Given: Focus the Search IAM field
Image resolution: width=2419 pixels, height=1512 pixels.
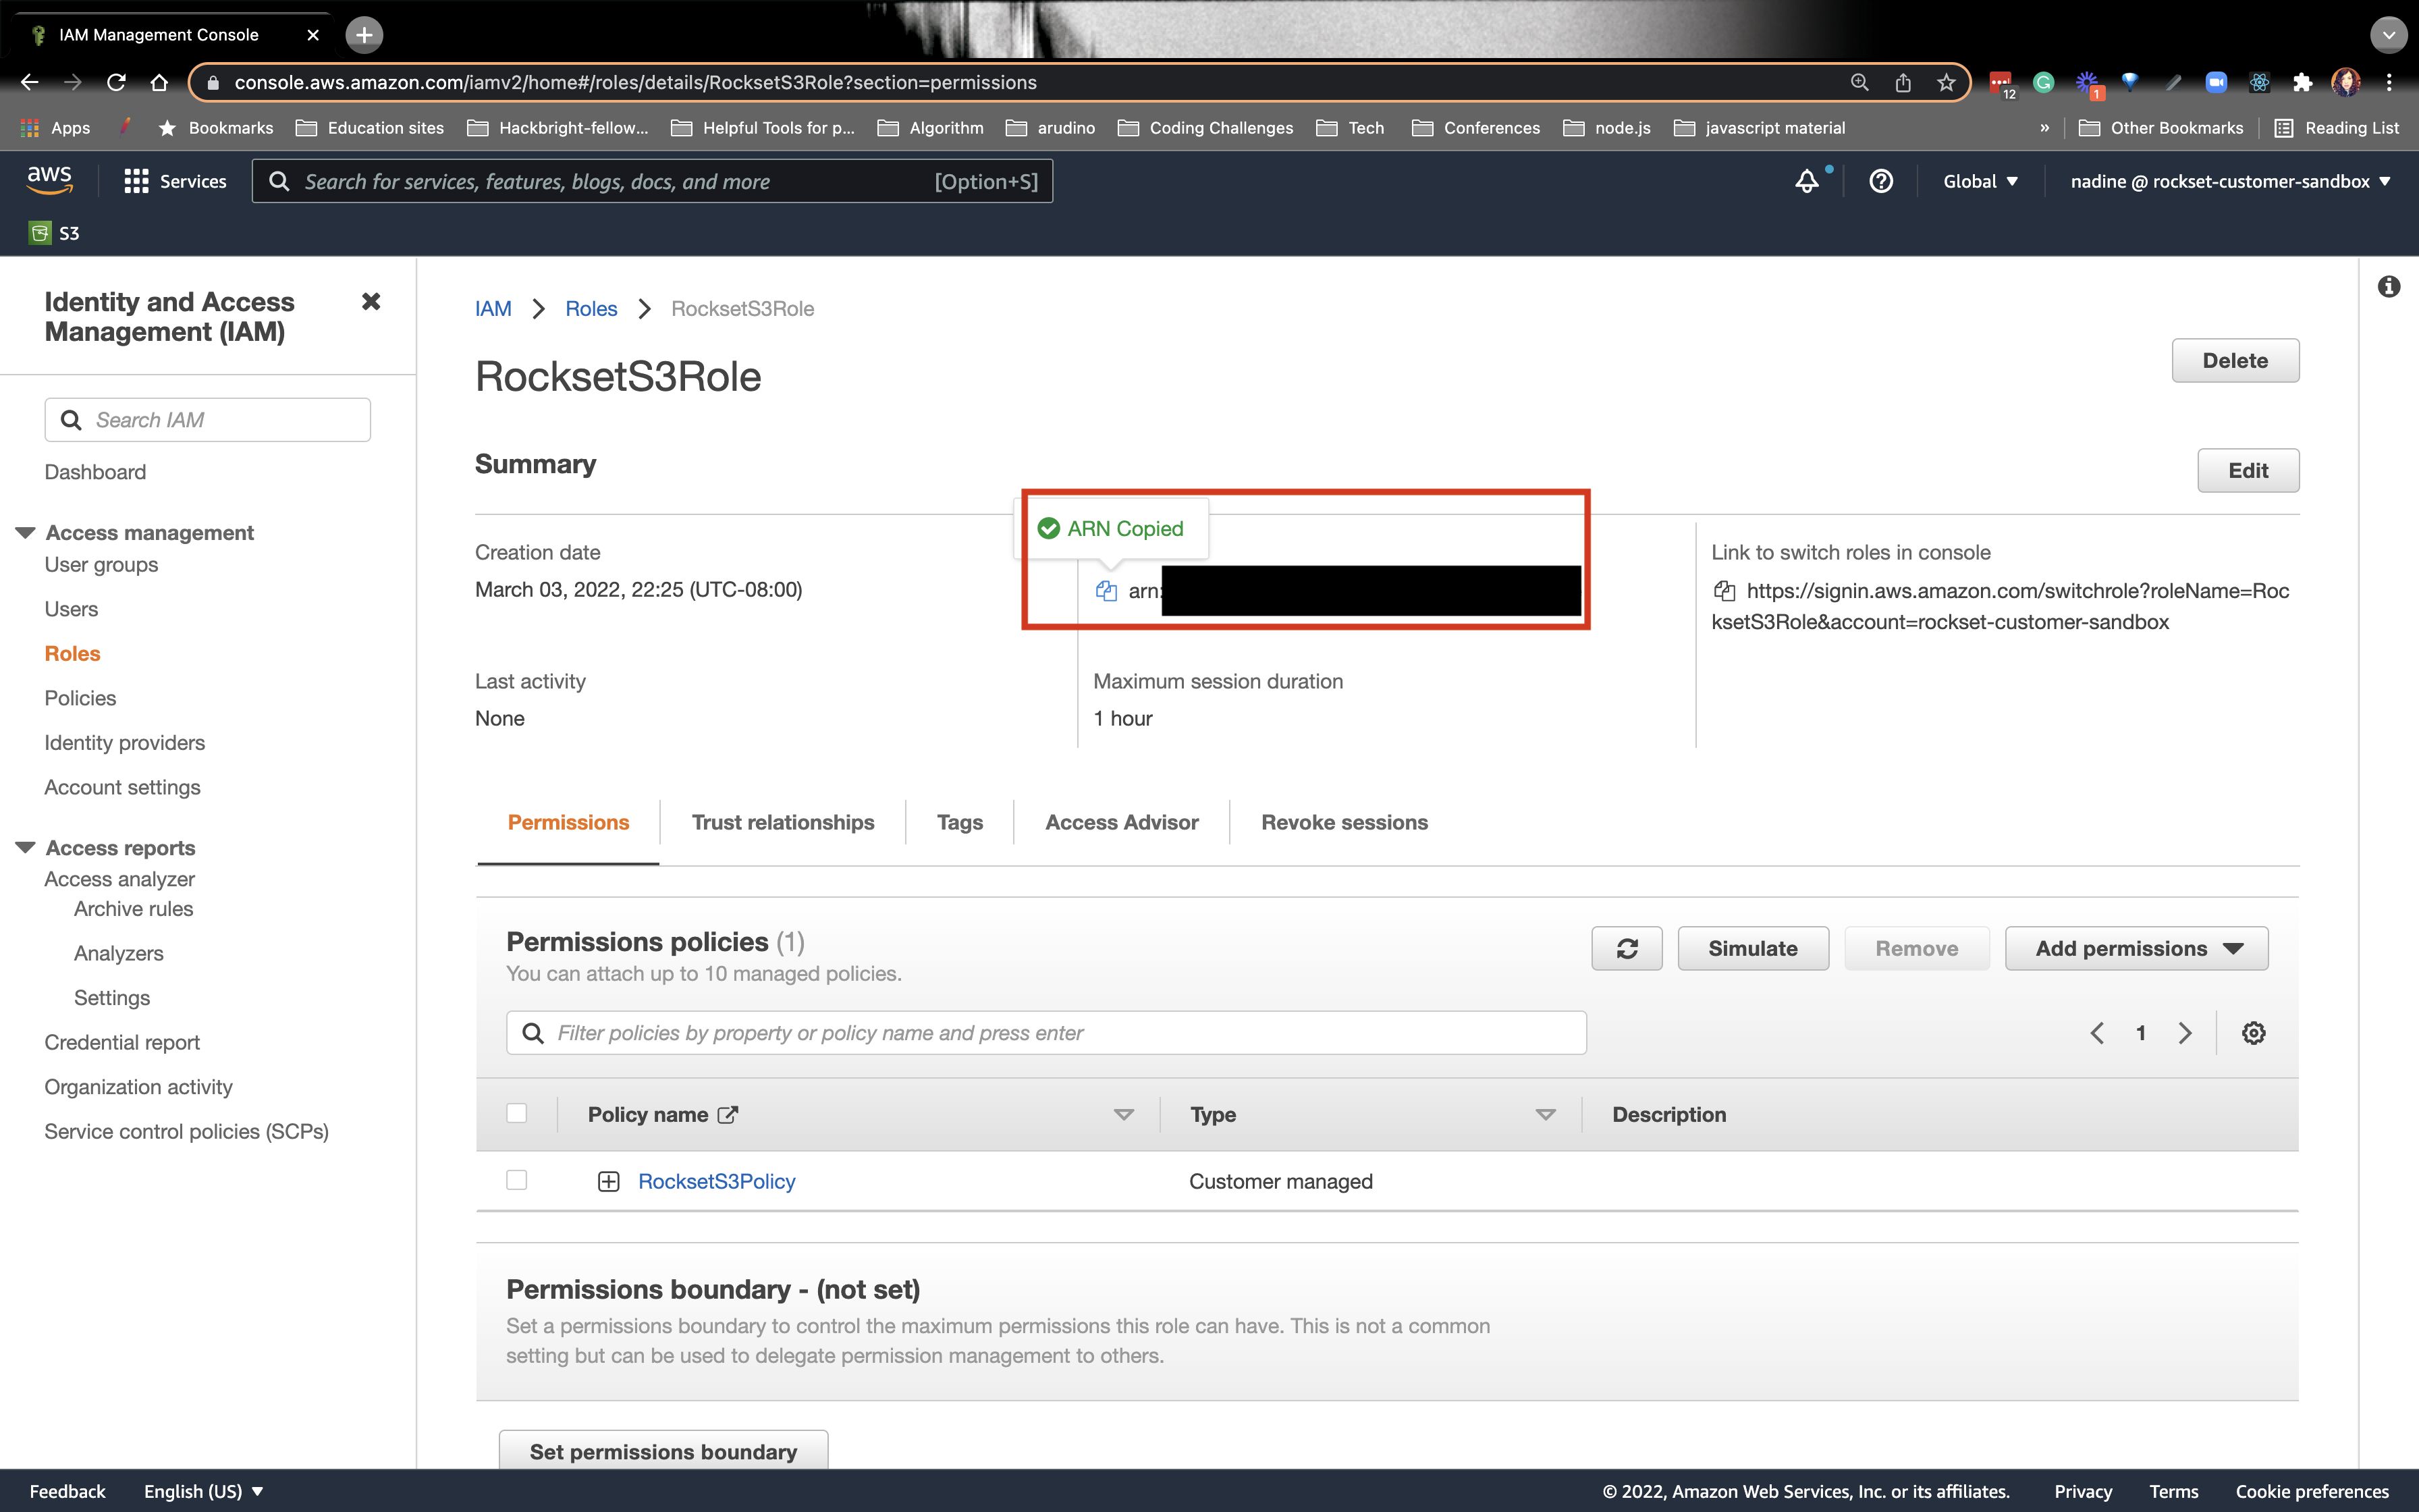Looking at the screenshot, I should 208,420.
